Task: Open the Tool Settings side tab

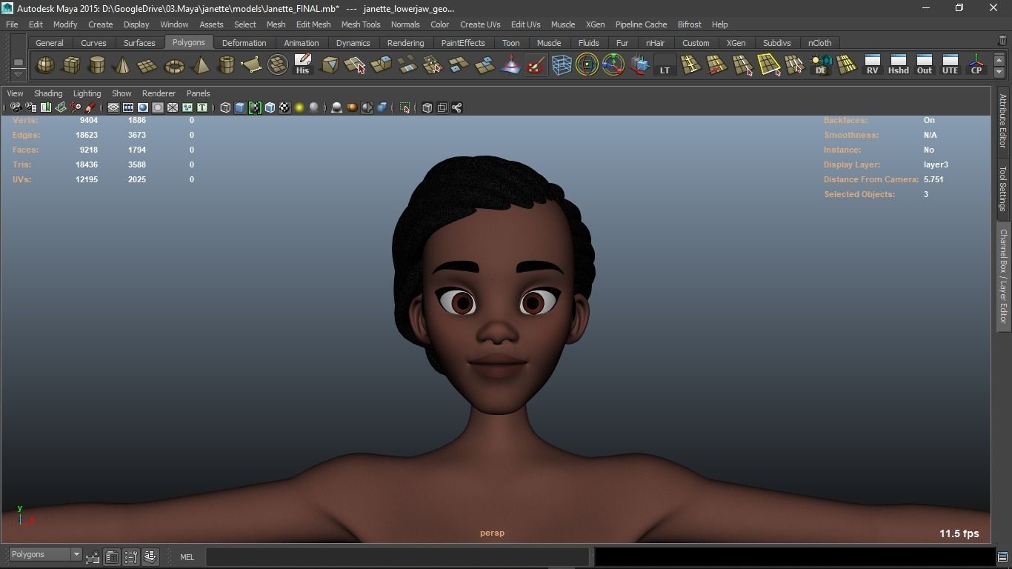Action: coord(1003,188)
